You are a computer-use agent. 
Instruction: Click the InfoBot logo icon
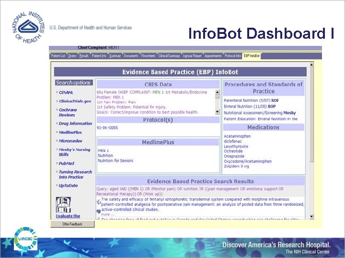63,204
